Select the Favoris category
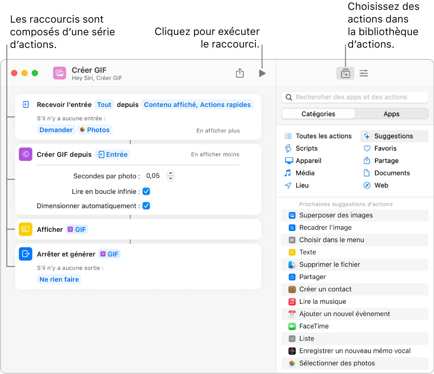The image size is (434, 374). (x=380, y=148)
